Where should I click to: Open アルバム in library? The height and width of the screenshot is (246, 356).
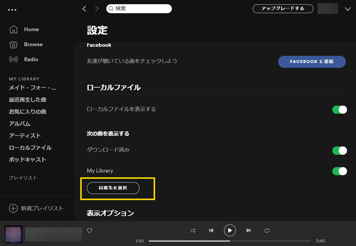pos(20,124)
